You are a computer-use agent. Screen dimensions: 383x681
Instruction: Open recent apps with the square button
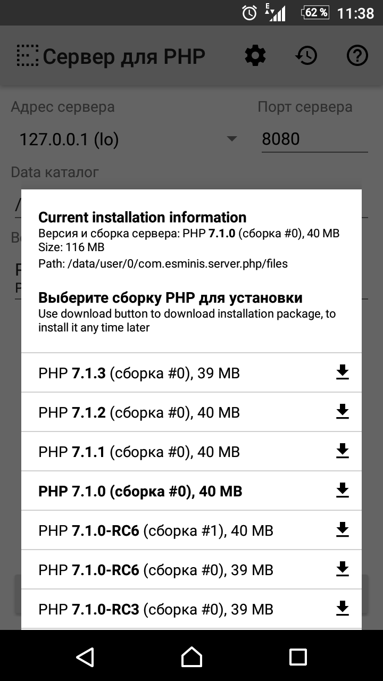click(x=298, y=657)
